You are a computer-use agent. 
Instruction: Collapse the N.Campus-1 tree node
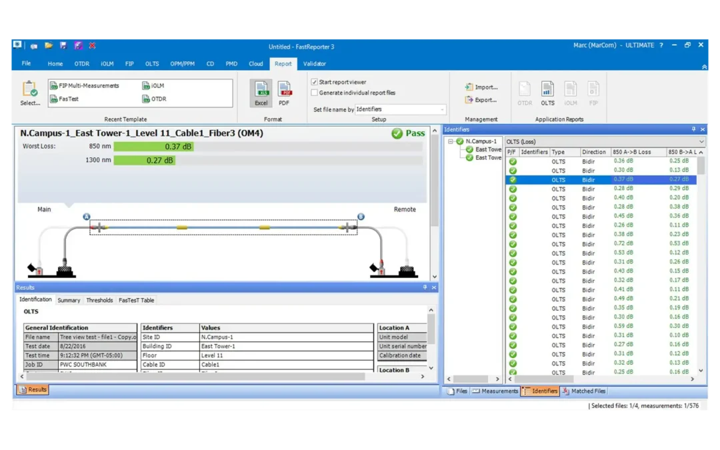(451, 141)
